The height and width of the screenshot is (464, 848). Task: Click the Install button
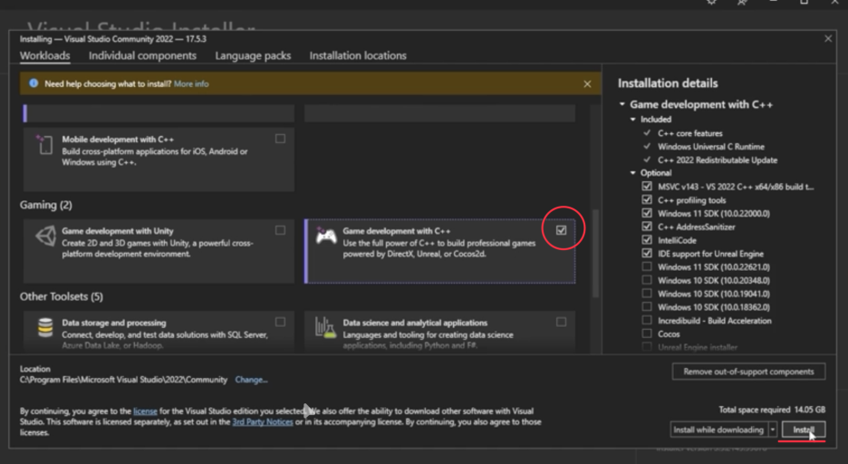[x=804, y=430]
